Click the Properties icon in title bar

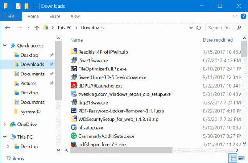pos(18,6)
